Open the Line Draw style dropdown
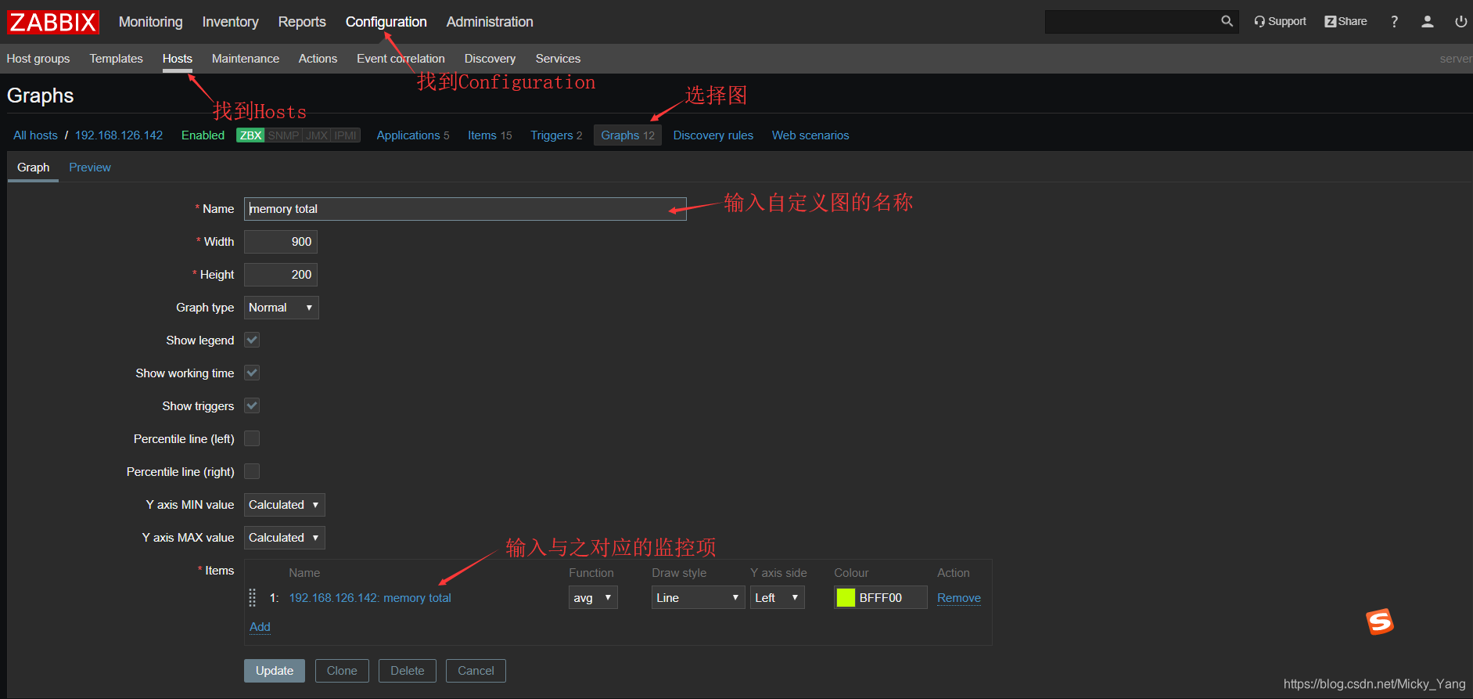This screenshot has height=699, width=1473. [699, 597]
